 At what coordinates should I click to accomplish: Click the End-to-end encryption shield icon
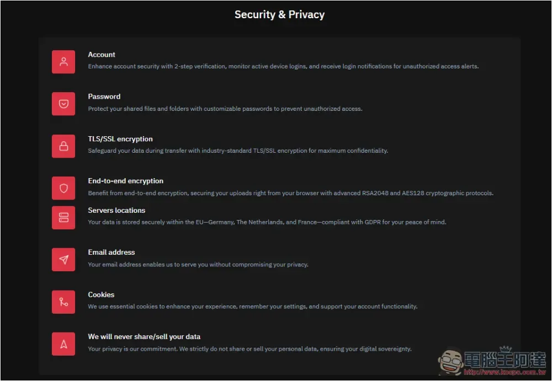tap(63, 188)
